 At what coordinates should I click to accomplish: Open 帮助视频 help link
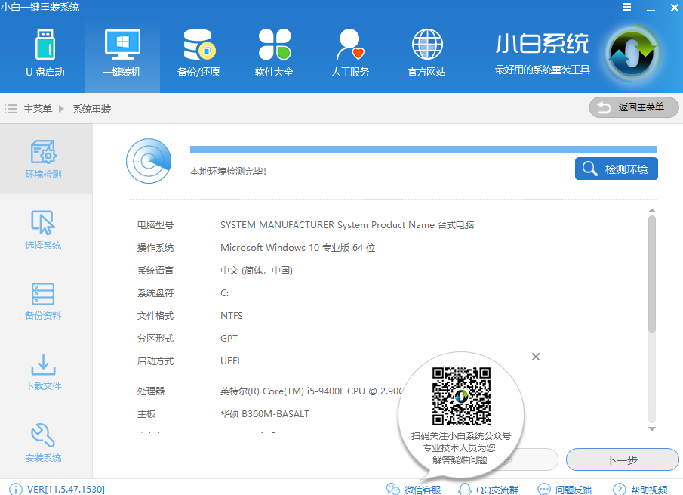(641, 490)
